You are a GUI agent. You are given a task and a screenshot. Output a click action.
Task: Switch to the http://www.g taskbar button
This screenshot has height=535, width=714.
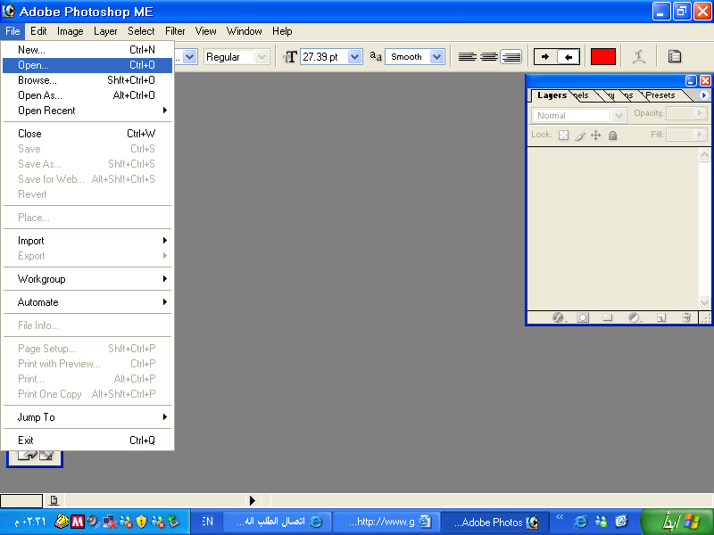(387, 522)
